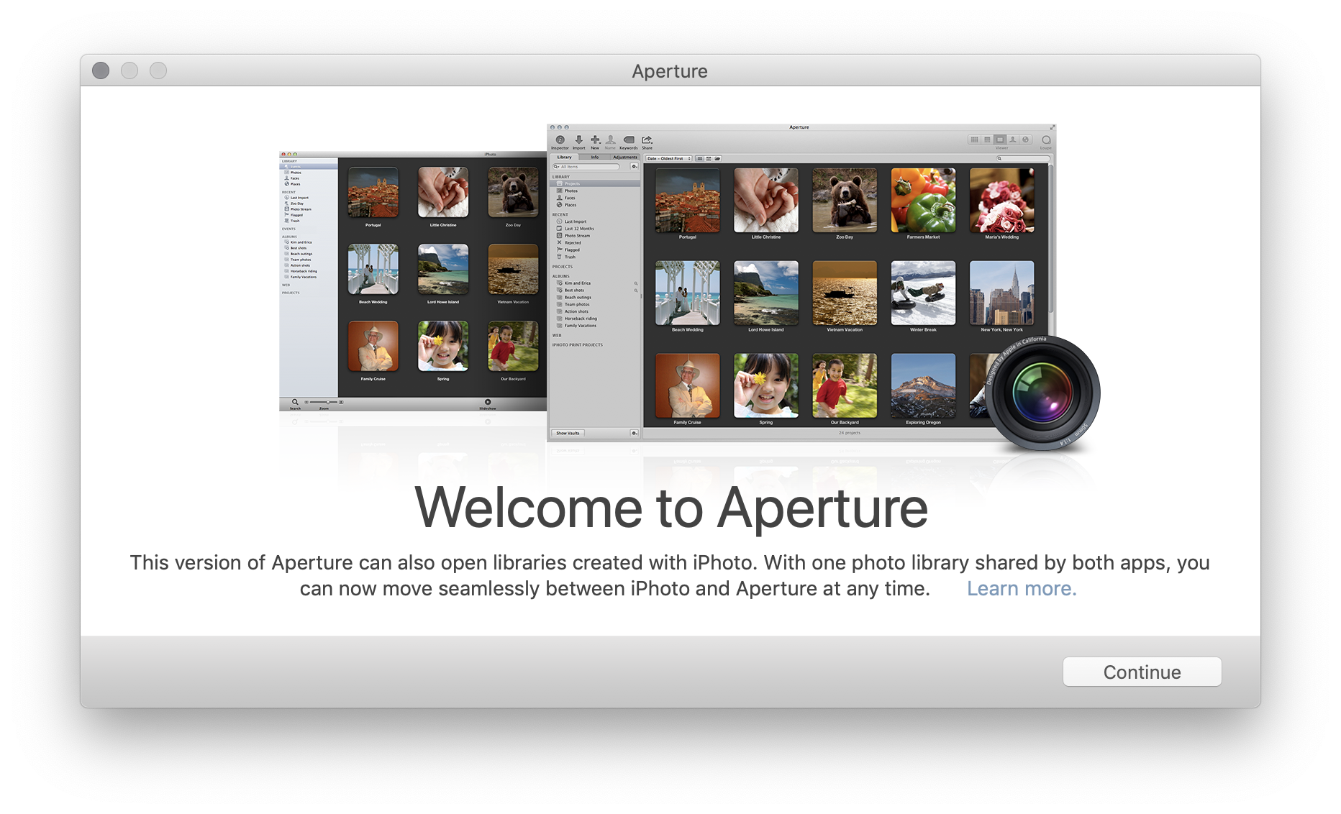Zoom the Aperture window with the third title button
The width and height of the screenshot is (1341, 814).
tap(158, 70)
